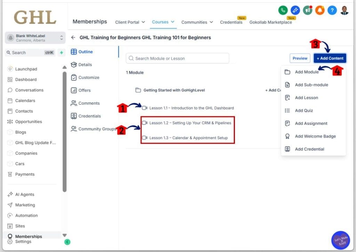
Task: Click the Search Module or Lesson field
Action: pos(177,58)
